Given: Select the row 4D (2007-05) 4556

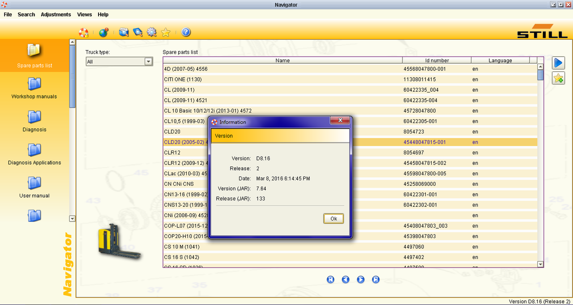Looking at the screenshot, I should 350,69.
